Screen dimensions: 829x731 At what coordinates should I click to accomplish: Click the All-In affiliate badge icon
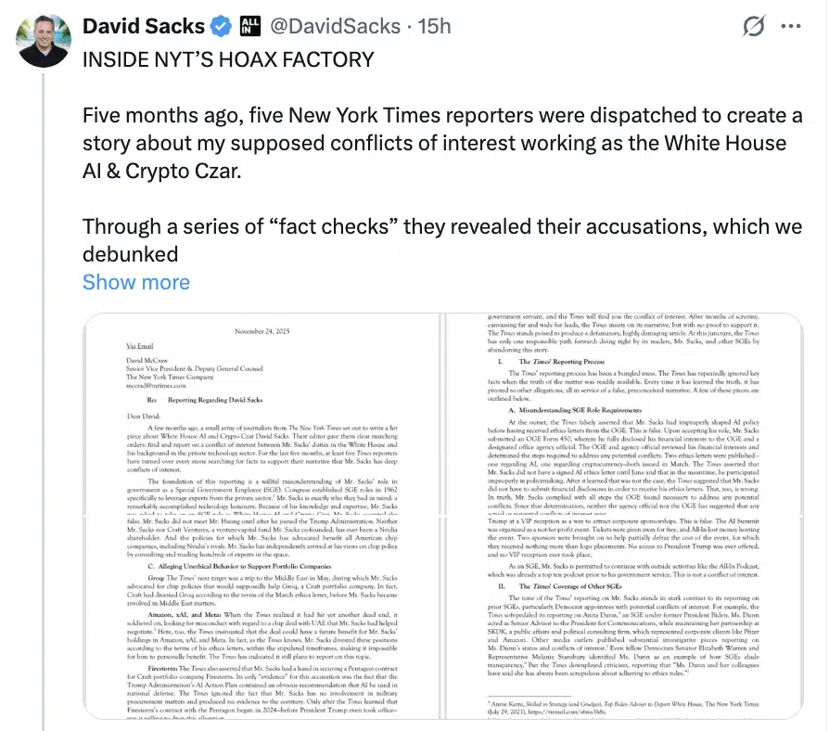(x=250, y=26)
